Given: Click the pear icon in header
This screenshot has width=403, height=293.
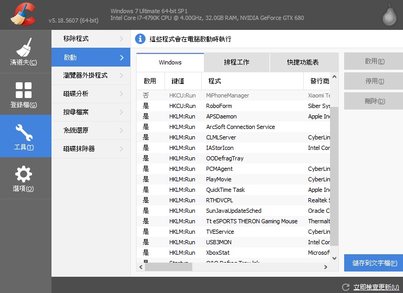Looking at the screenshot, I should point(389,15).
